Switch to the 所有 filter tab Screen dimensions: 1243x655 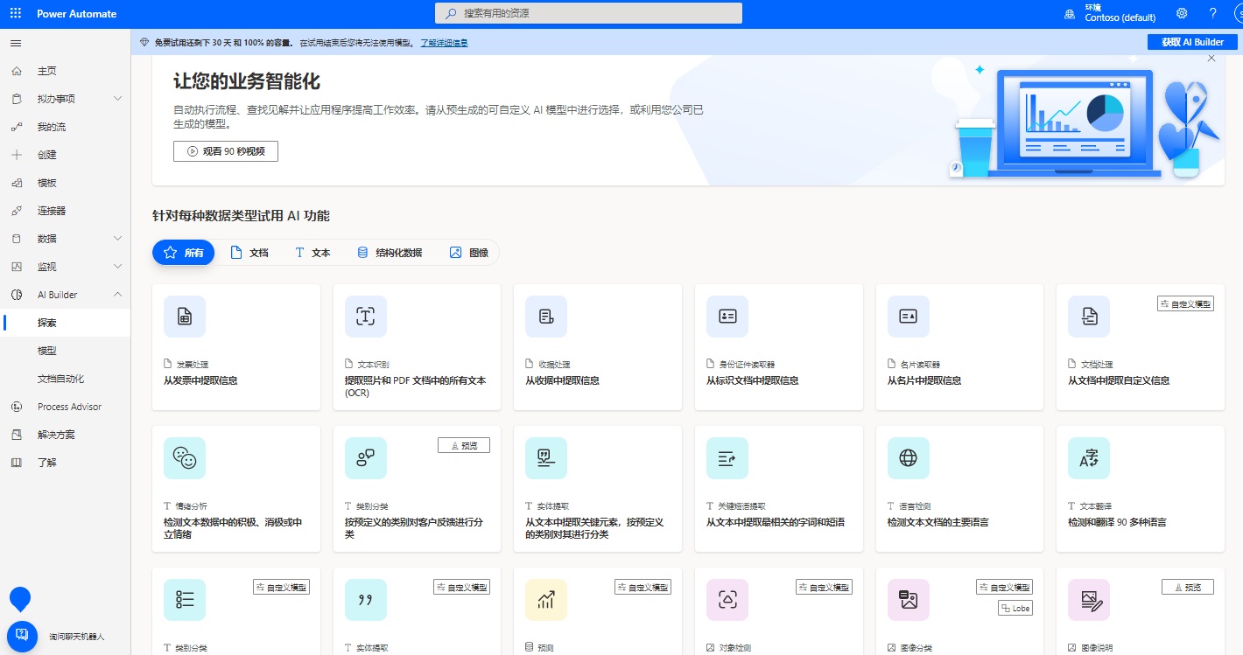pos(184,253)
